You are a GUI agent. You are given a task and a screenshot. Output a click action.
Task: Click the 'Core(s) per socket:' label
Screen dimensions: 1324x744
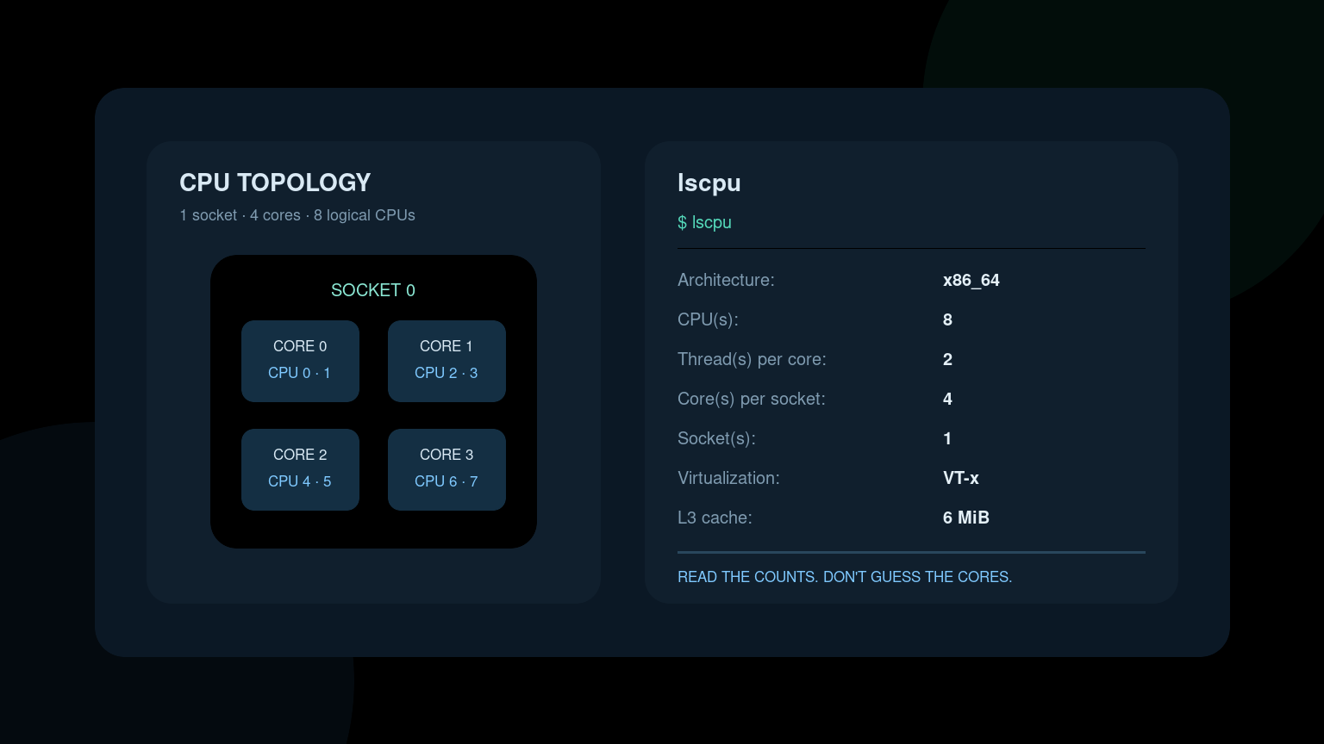pyautogui.click(x=752, y=399)
